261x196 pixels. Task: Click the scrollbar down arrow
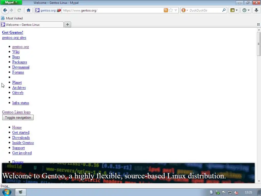coord(259,181)
